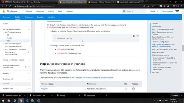Expand the Extensions sidebar section
This screenshot has height=103, width=184.
[29, 79]
